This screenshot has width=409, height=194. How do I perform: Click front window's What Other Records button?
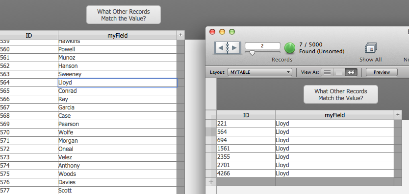point(341,94)
